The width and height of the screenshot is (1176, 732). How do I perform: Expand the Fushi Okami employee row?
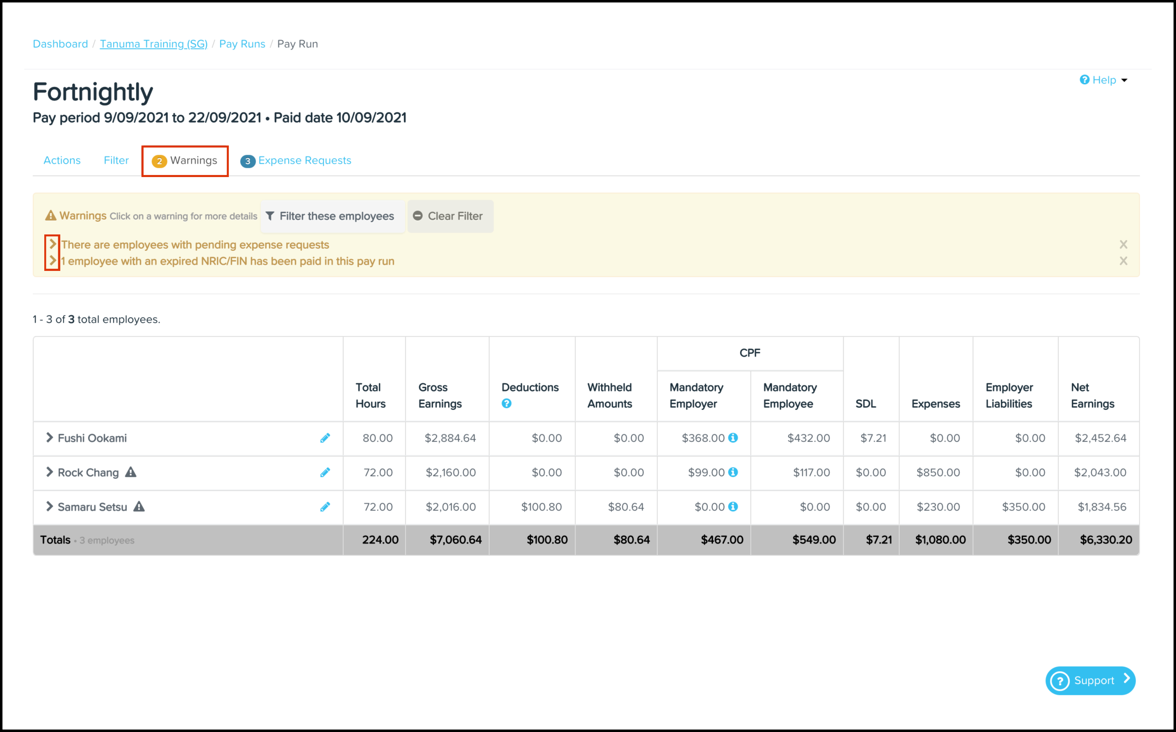point(49,438)
